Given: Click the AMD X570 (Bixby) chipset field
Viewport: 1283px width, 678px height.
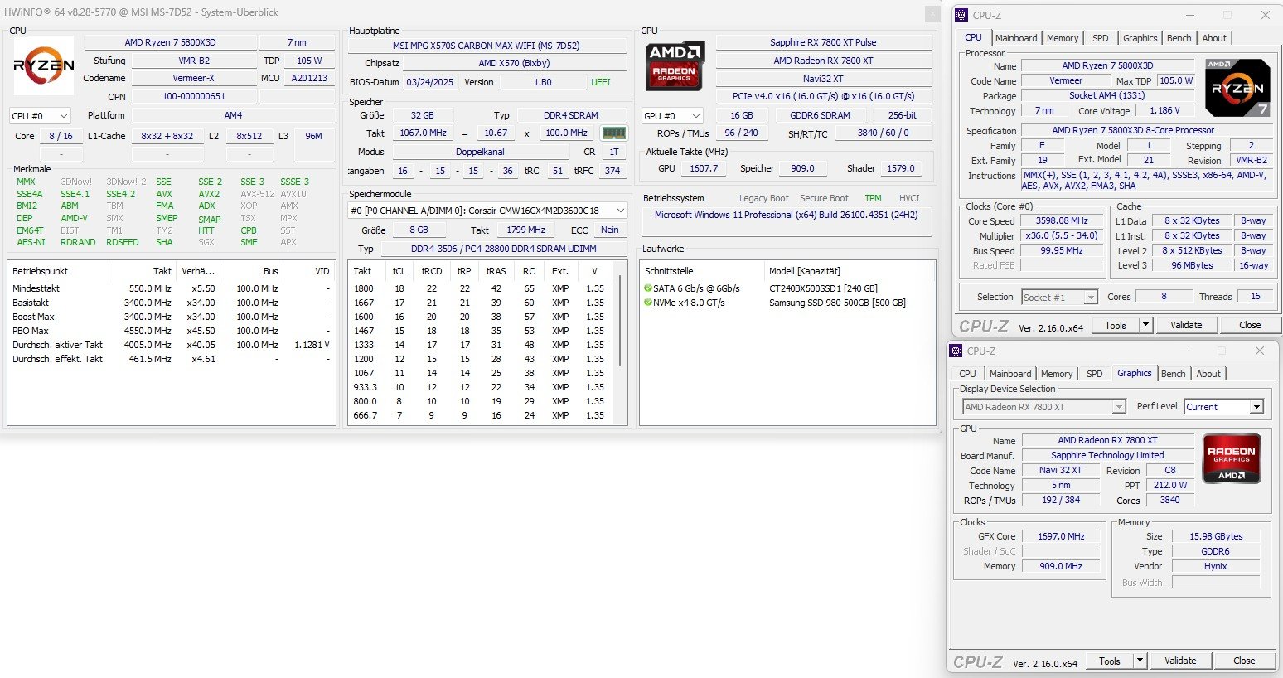Looking at the screenshot, I should [514, 63].
